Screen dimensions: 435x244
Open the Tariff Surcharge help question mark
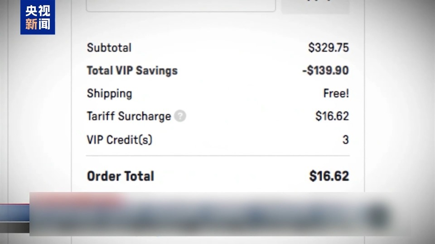(x=180, y=116)
